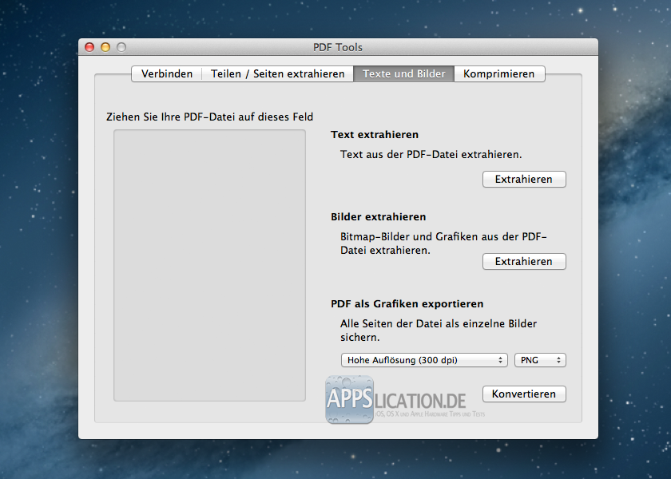
Task: Click the Konvertieren button
Action: click(x=524, y=394)
